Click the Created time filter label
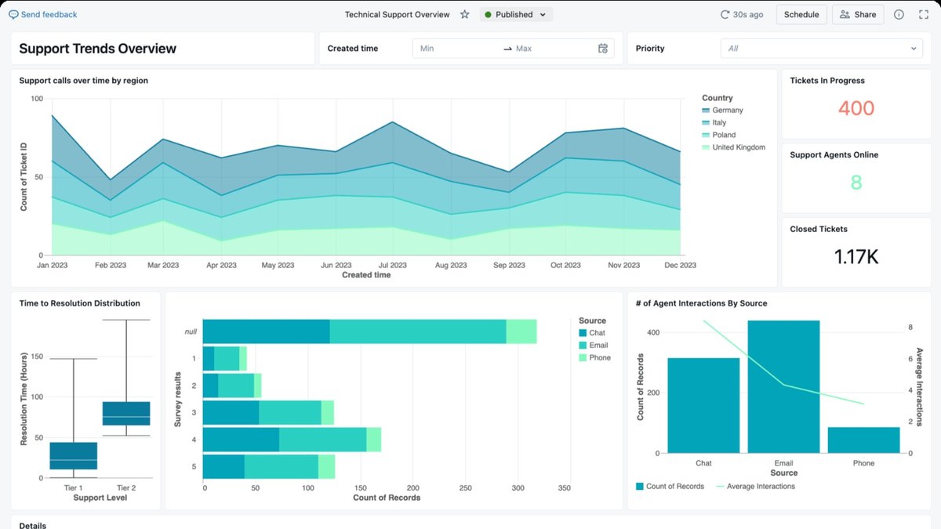Screen dimensions: 941x529 tap(353, 49)
